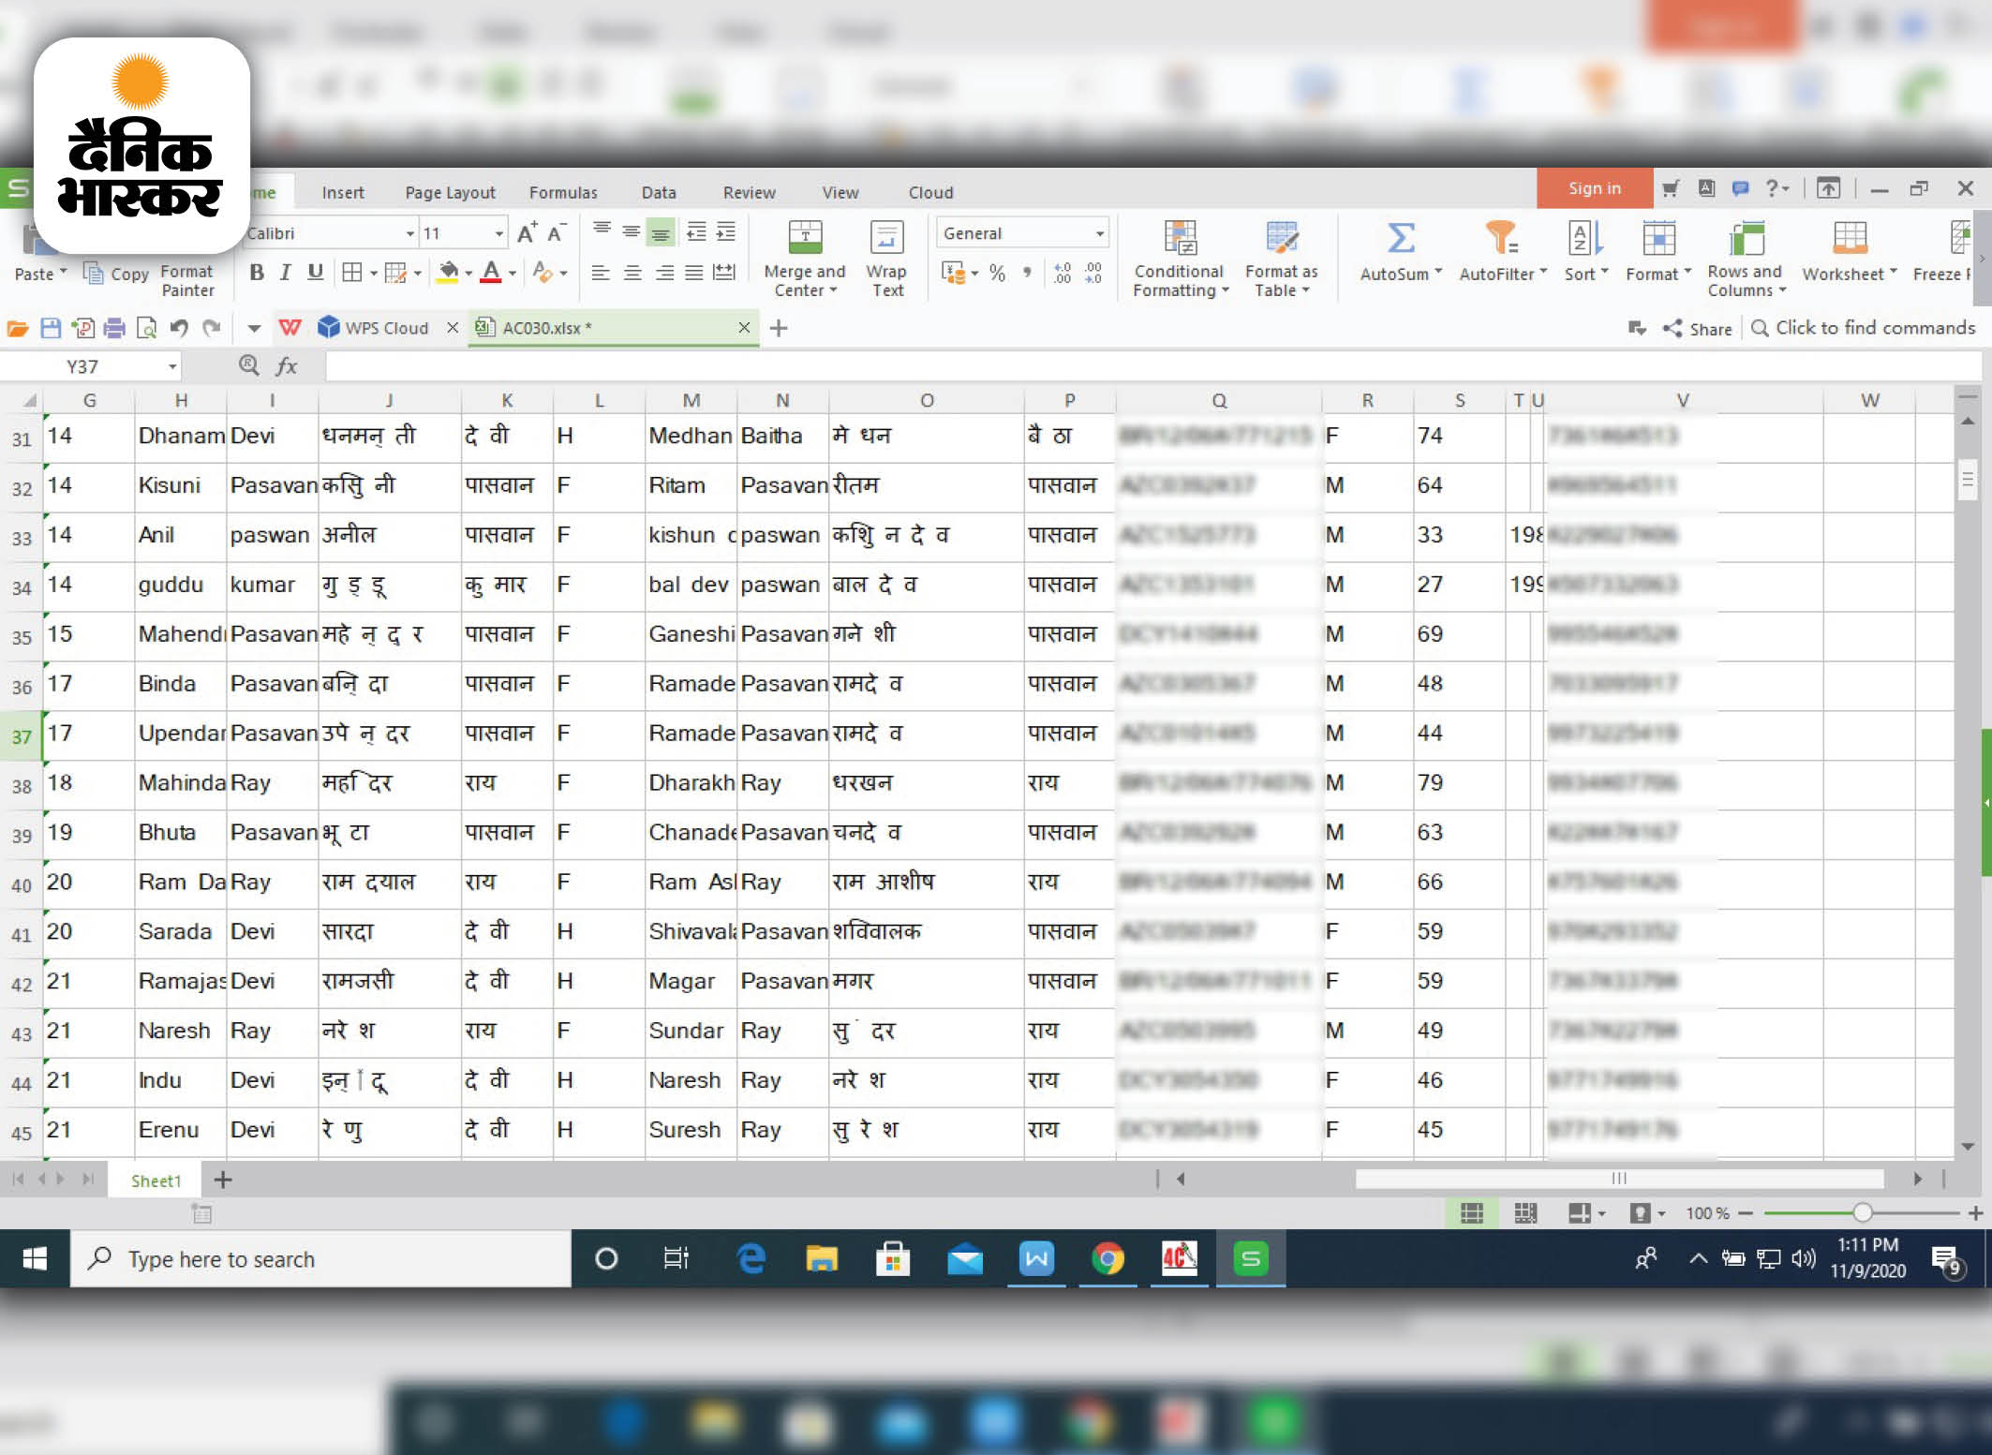Click the Rows and Columns icon
Viewport: 1992px width, 1455px height.
[x=1747, y=238]
